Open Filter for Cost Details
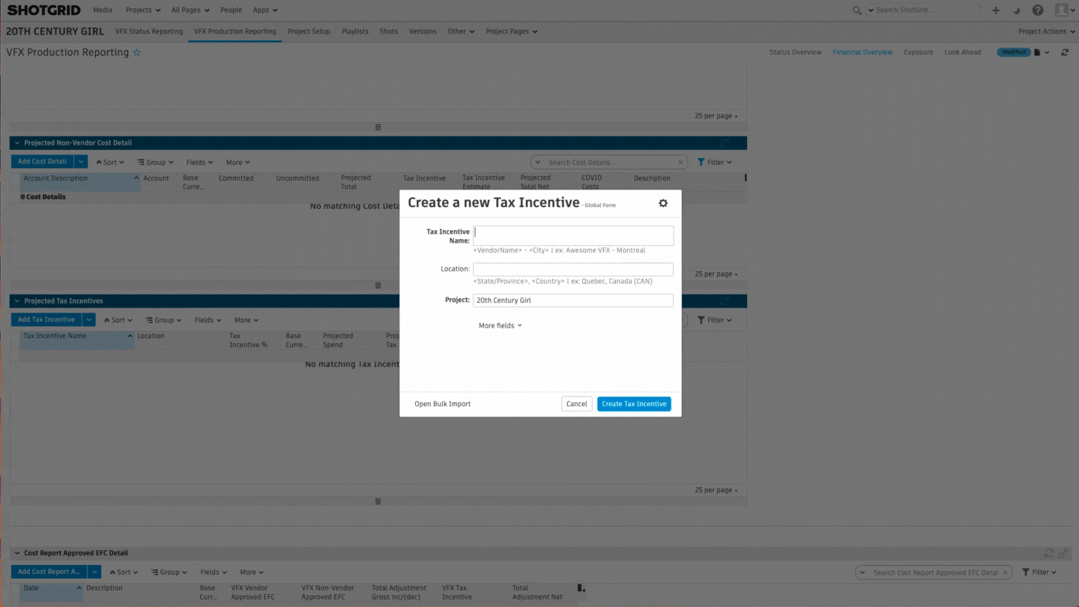The width and height of the screenshot is (1079, 607). (715, 163)
